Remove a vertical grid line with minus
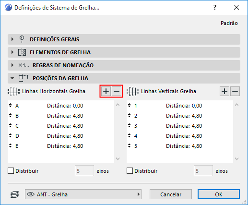The image size is (248, 205). (x=235, y=91)
